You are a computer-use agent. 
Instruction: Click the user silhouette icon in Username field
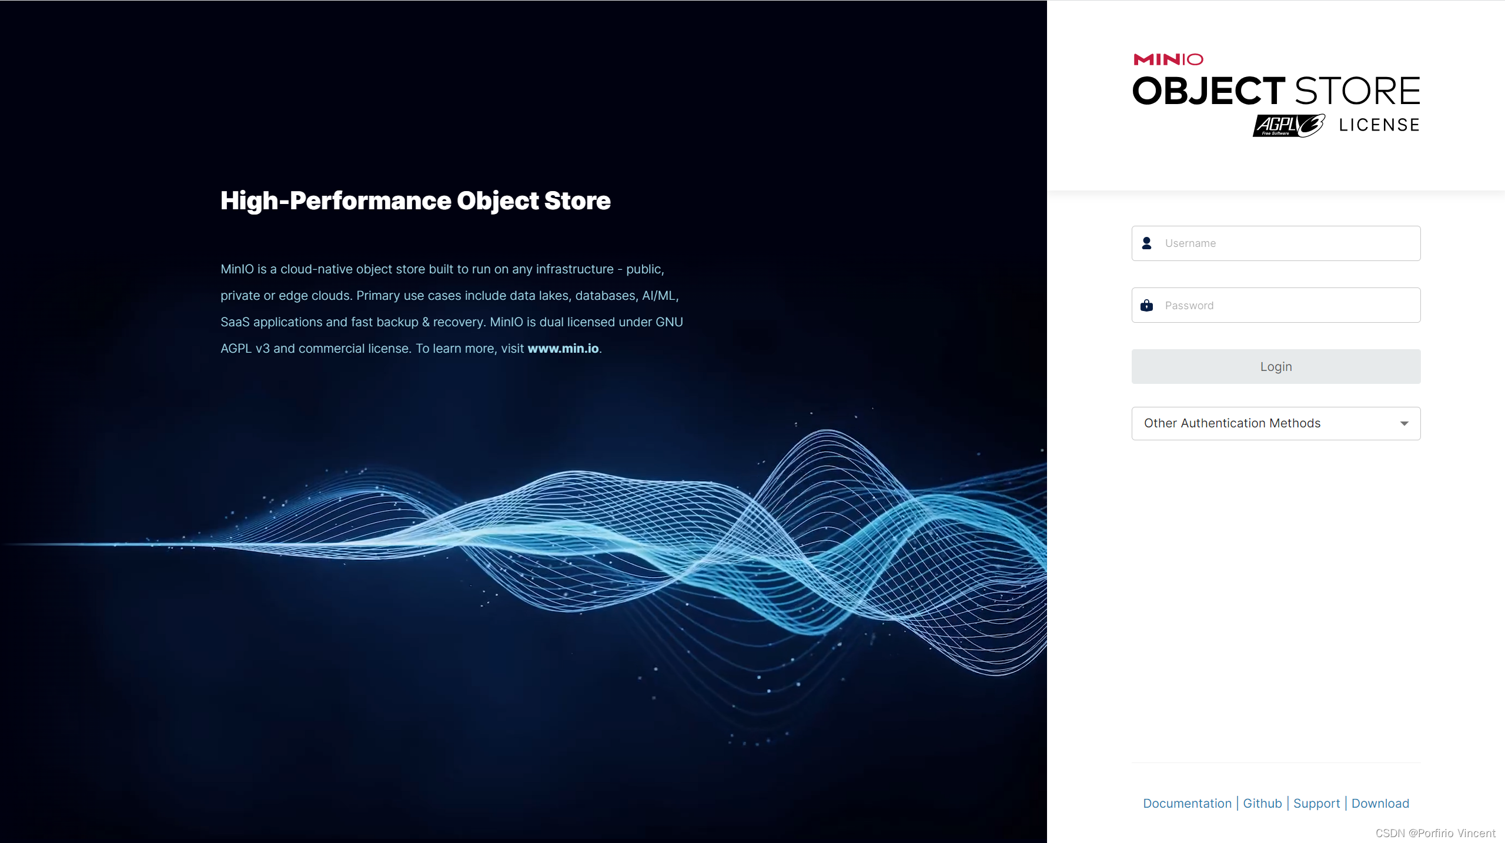tap(1146, 243)
